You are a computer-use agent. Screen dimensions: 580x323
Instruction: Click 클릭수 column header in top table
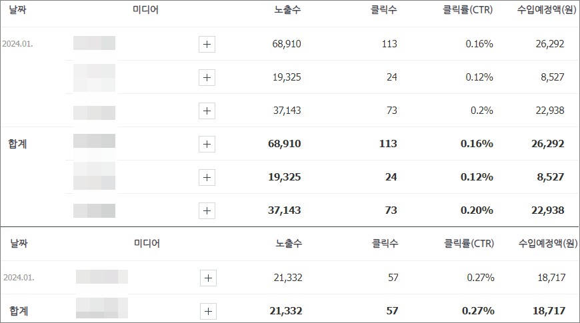coord(383,10)
